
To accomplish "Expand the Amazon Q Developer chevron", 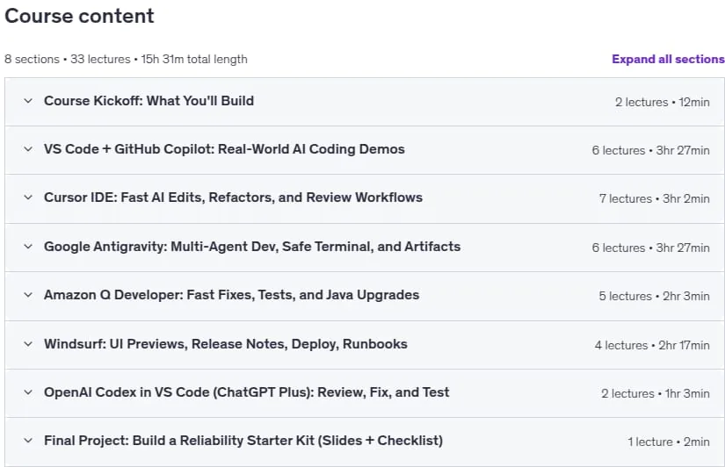I will coord(28,295).
